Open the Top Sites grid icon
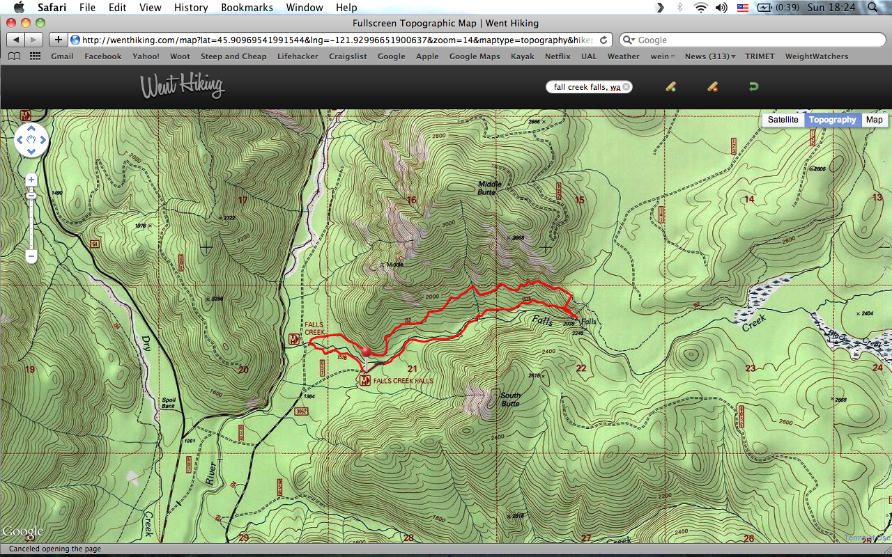The image size is (892, 557). click(35, 56)
